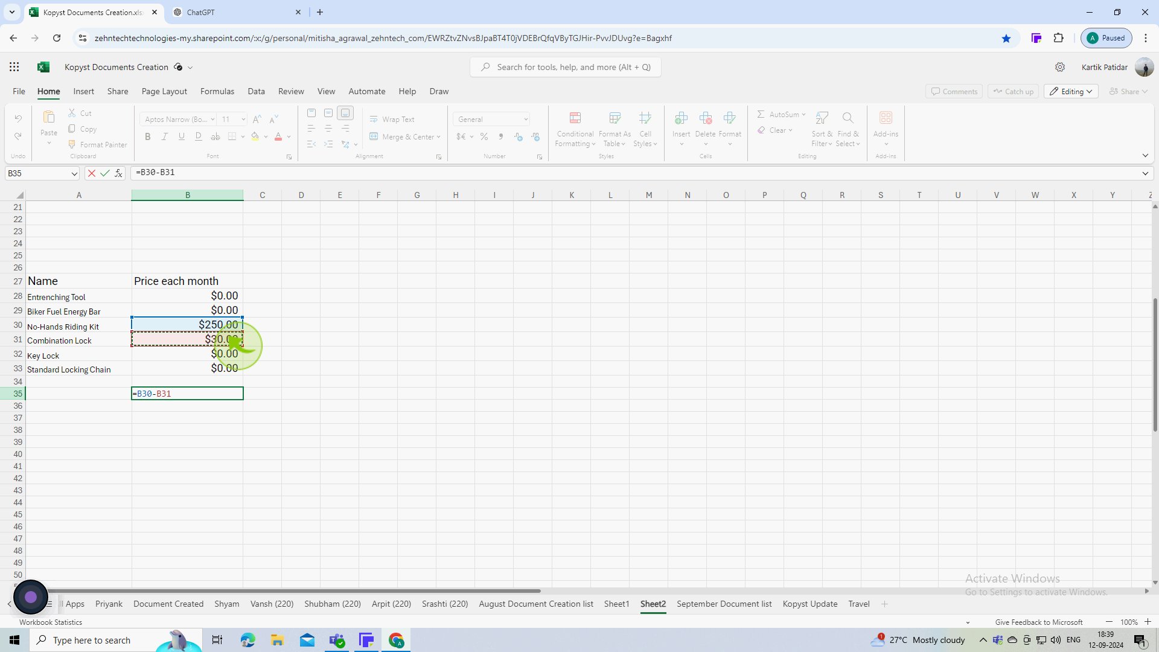Click the Strikethrough icon
Image resolution: width=1159 pixels, height=652 pixels.
coord(216,137)
